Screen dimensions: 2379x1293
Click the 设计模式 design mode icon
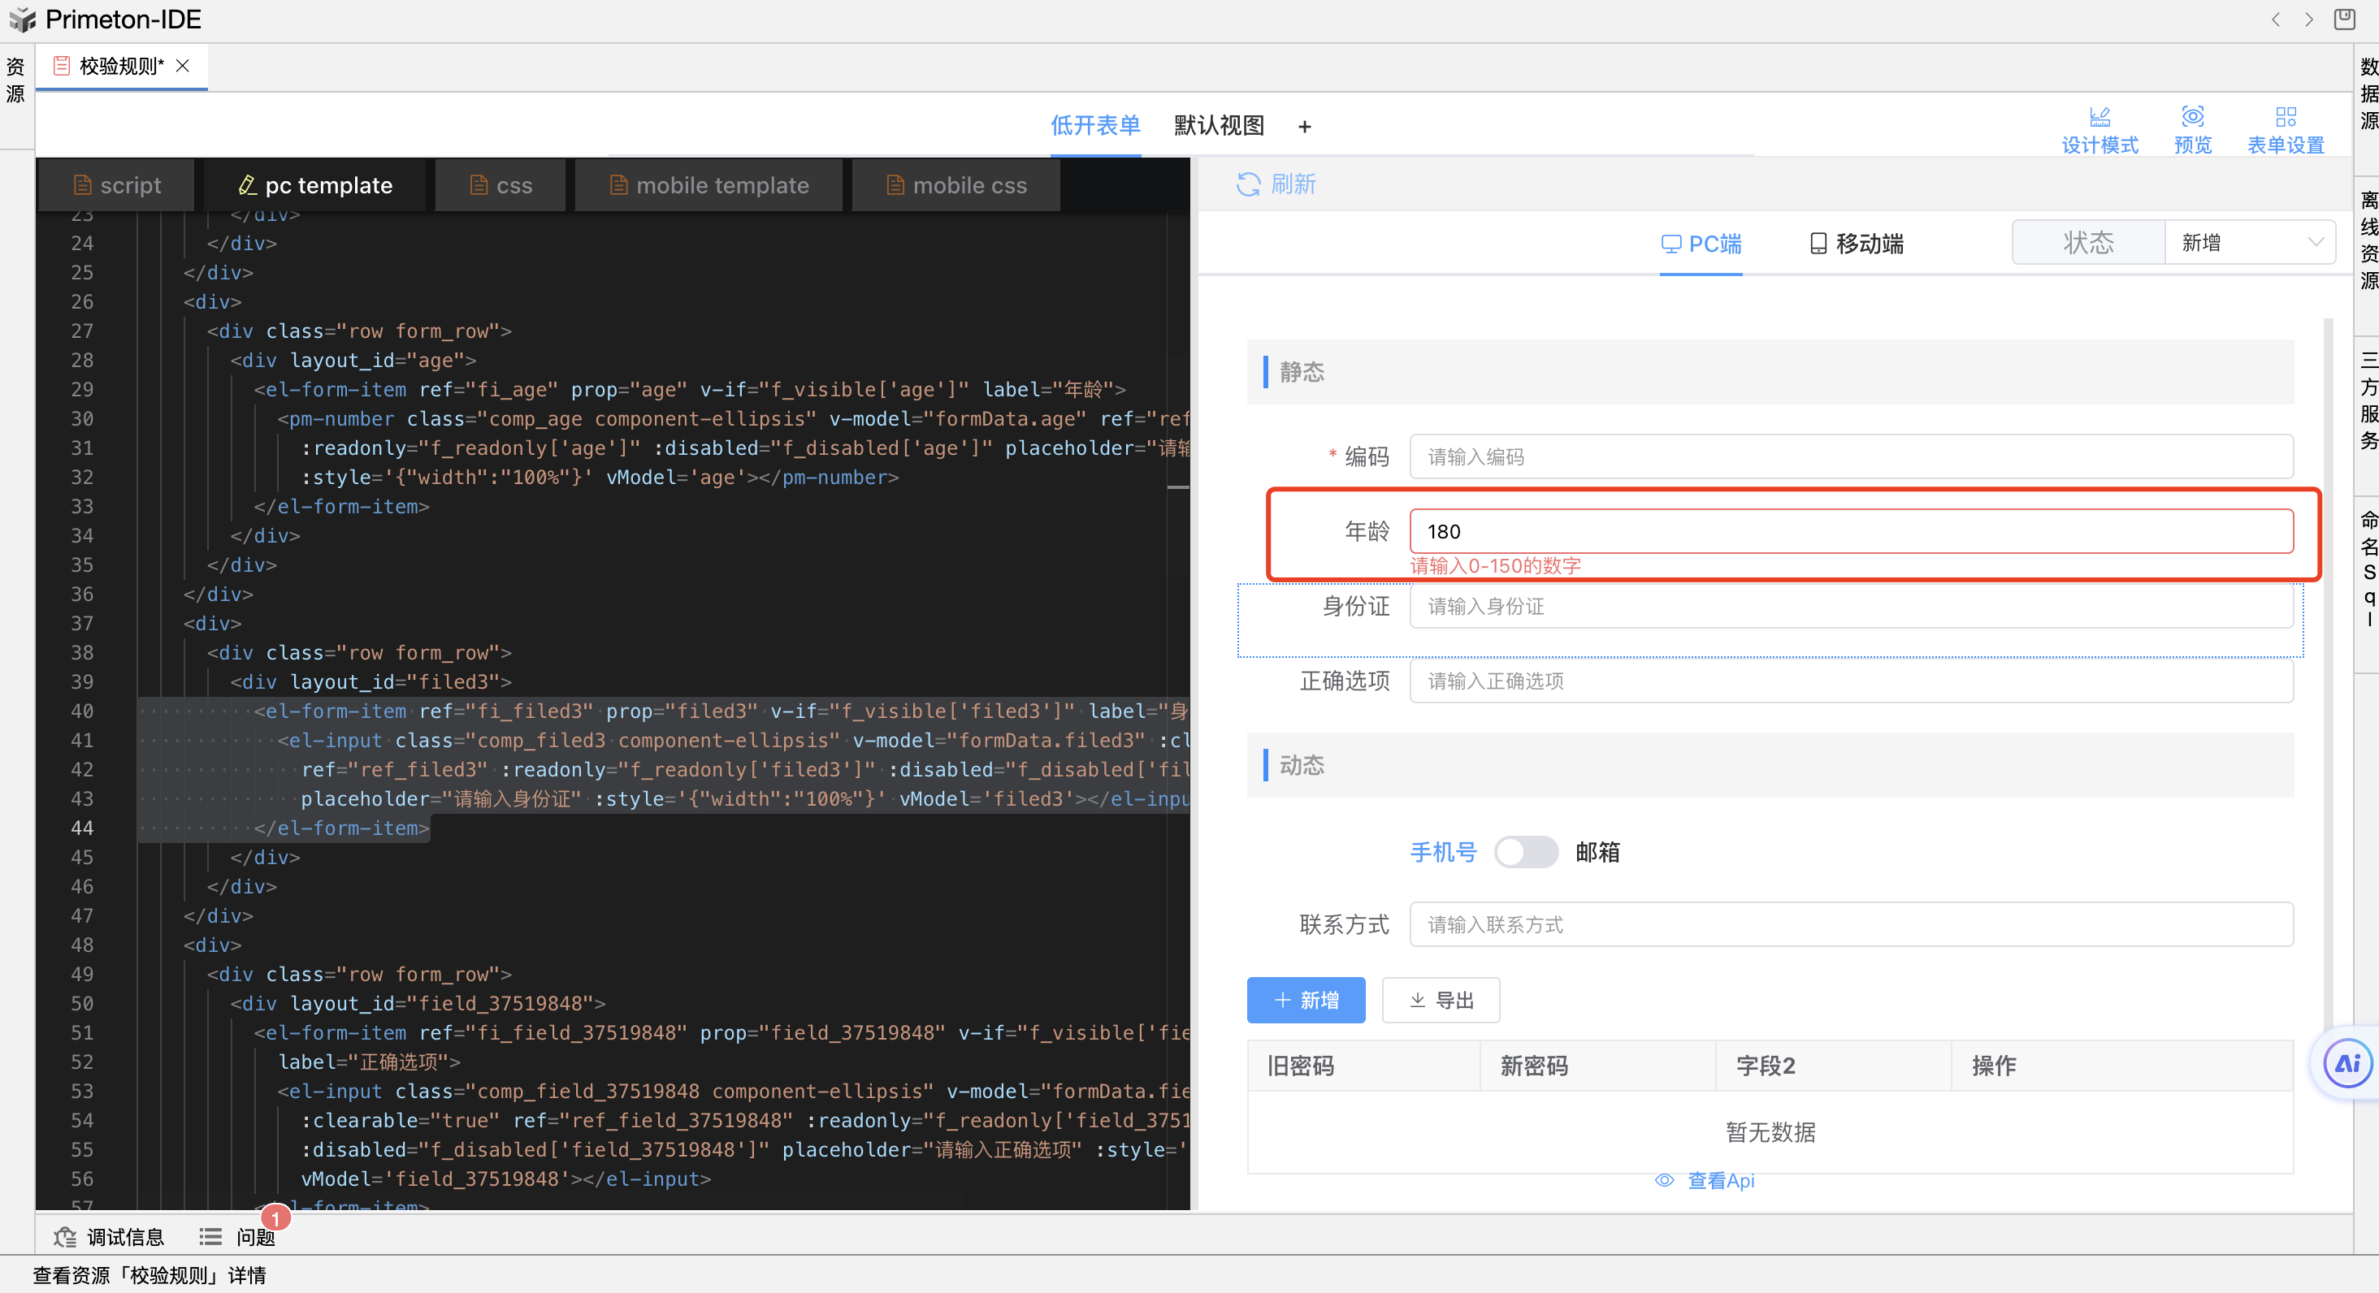click(x=2099, y=117)
